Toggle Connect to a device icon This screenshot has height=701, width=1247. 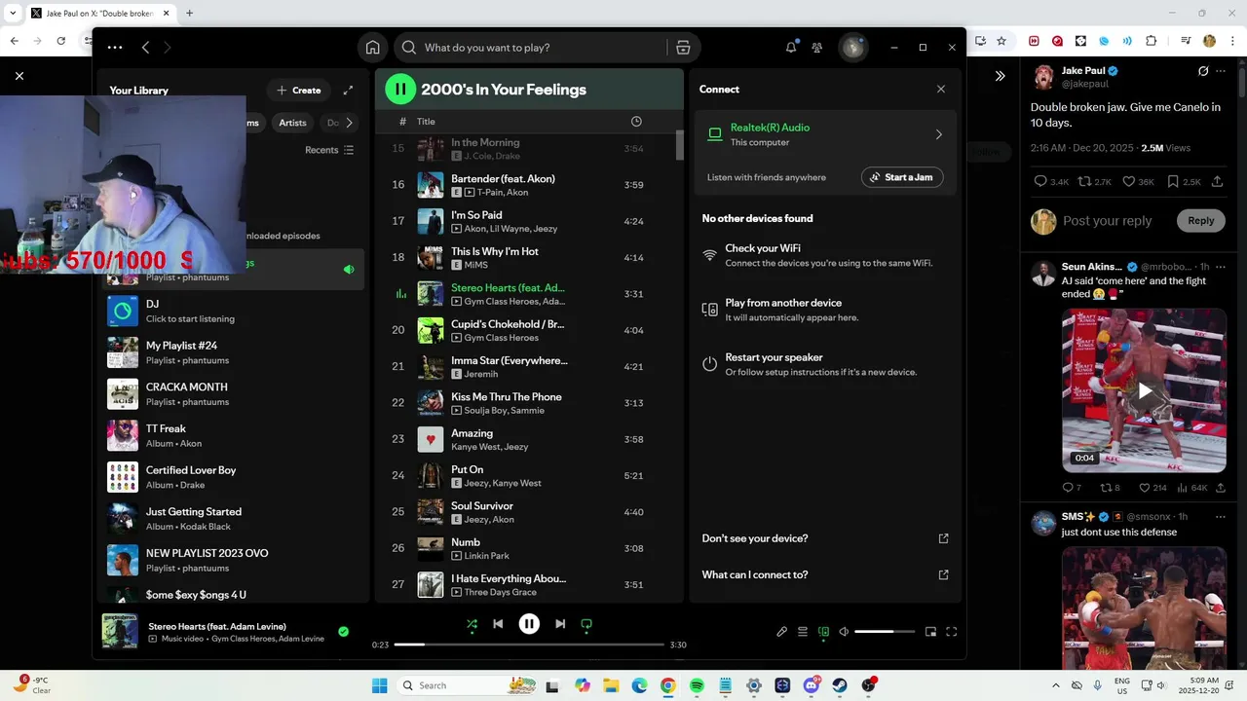[823, 632]
